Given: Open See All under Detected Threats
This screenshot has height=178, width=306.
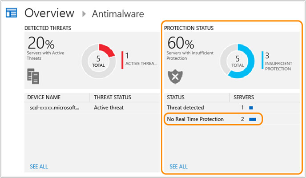Looking at the screenshot, I should [x=39, y=166].
